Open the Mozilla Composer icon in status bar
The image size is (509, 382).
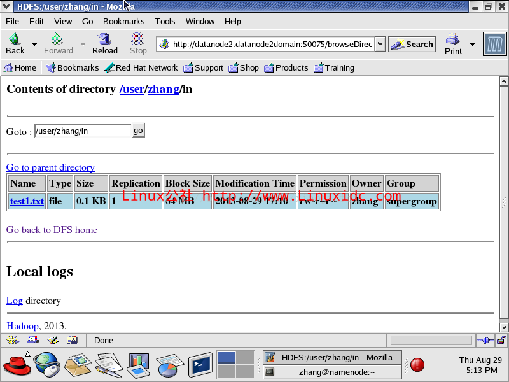[53, 341]
